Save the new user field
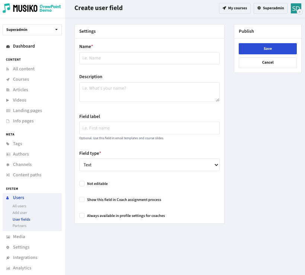Screen dimensions: 305x275 click(268, 49)
